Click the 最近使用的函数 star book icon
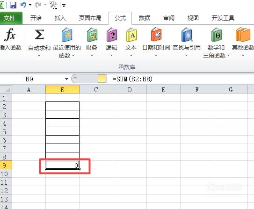The width and height of the screenshot is (254, 209). click(x=67, y=35)
